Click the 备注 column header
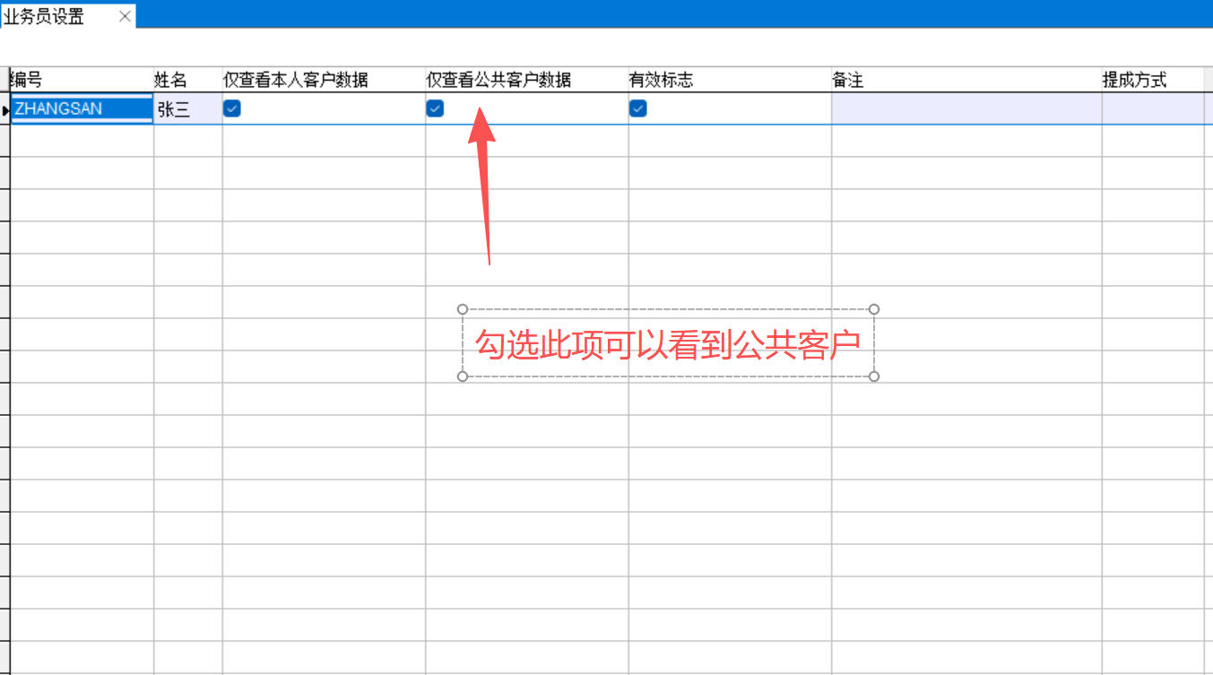The height and width of the screenshot is (675, 1213). (966, 80)
